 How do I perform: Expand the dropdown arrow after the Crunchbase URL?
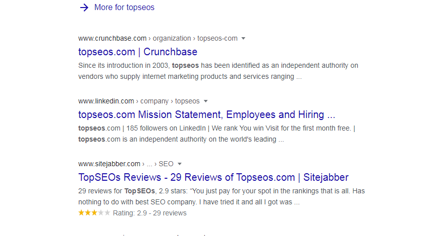coord(243,38)
